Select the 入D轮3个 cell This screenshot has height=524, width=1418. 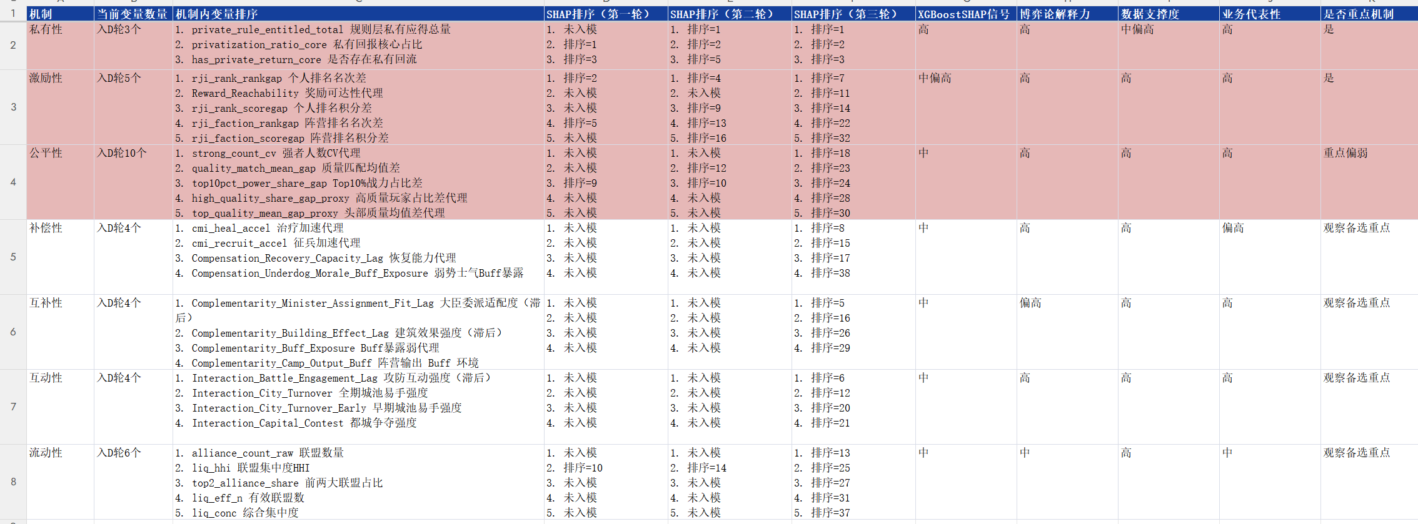click(x=133, y=45)
